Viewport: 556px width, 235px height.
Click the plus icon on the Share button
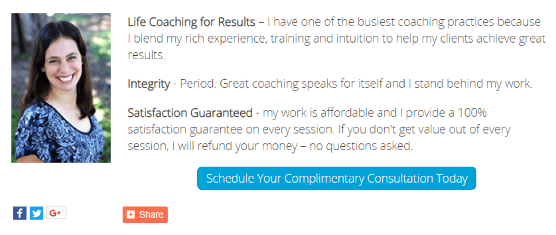[x=131, y=215]
